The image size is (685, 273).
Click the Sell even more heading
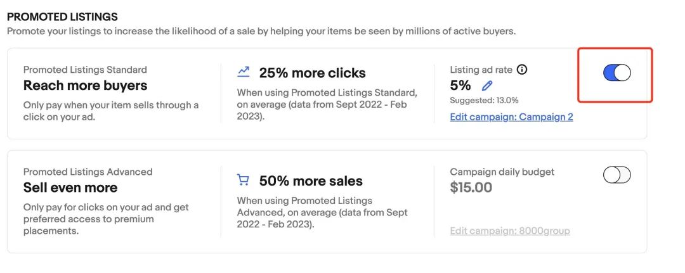pyautogui.click(x=70, y=187)
